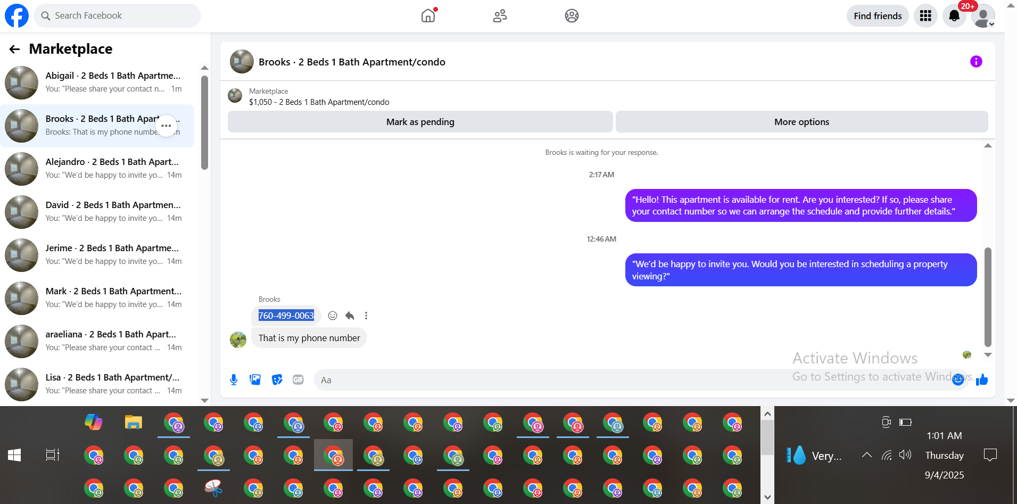Open the $1,050 apartment listing link
This screenshot has width=1017, height=504.
[x=319, y=102]
